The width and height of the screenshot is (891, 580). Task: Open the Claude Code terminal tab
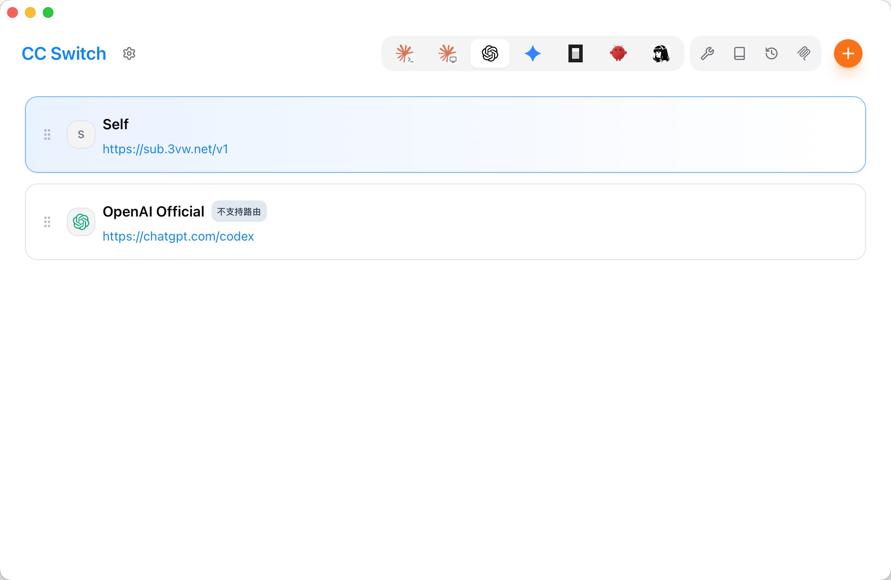pyautogui.click(x=405, y=53)
